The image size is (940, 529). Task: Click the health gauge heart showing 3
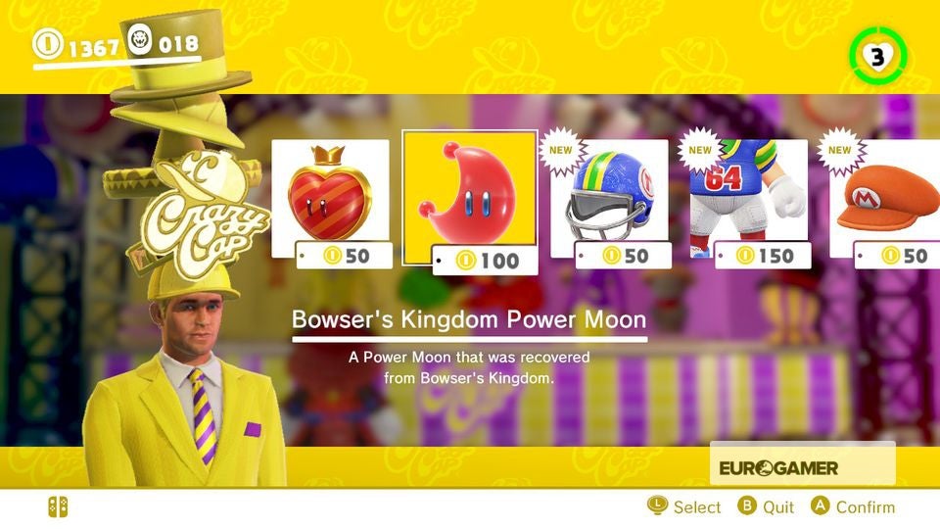[877, 57]
